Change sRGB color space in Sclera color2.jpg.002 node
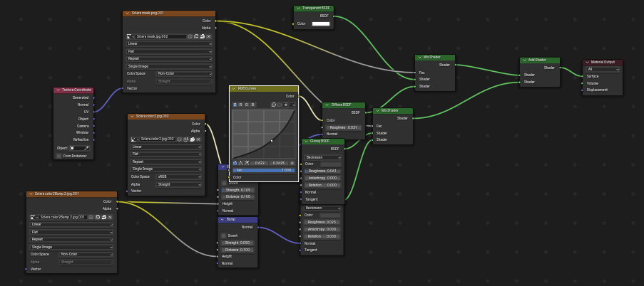644x286 pixels. (x=179, y=176)
